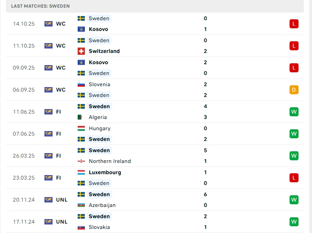Click green W badge for Sweden–Algeria match
Viewport: 312px width, 233px height.
(294, 112)
